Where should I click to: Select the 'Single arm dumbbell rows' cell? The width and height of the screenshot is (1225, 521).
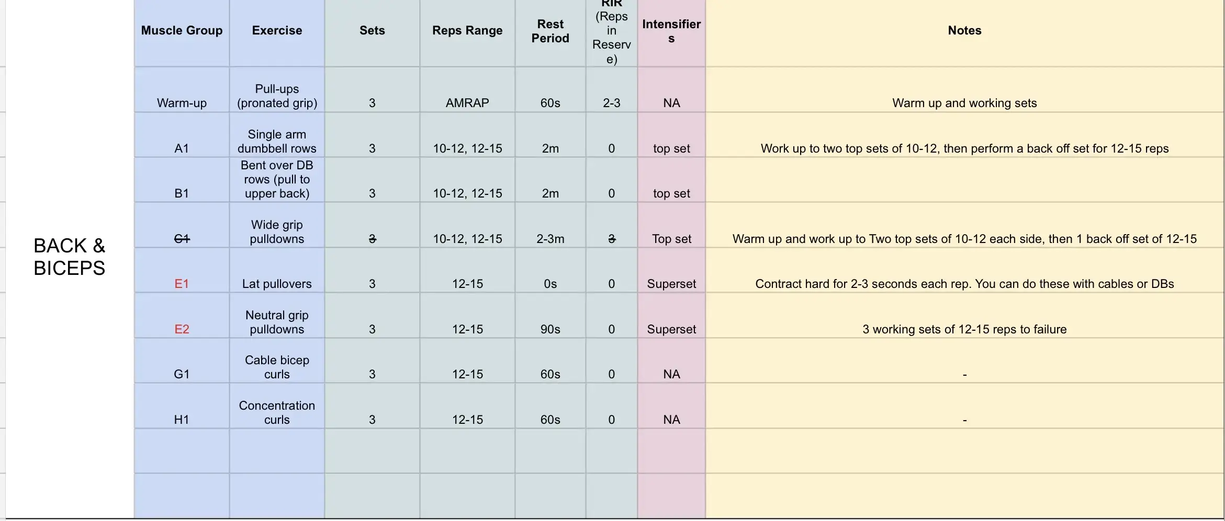[x=277, y=142]
